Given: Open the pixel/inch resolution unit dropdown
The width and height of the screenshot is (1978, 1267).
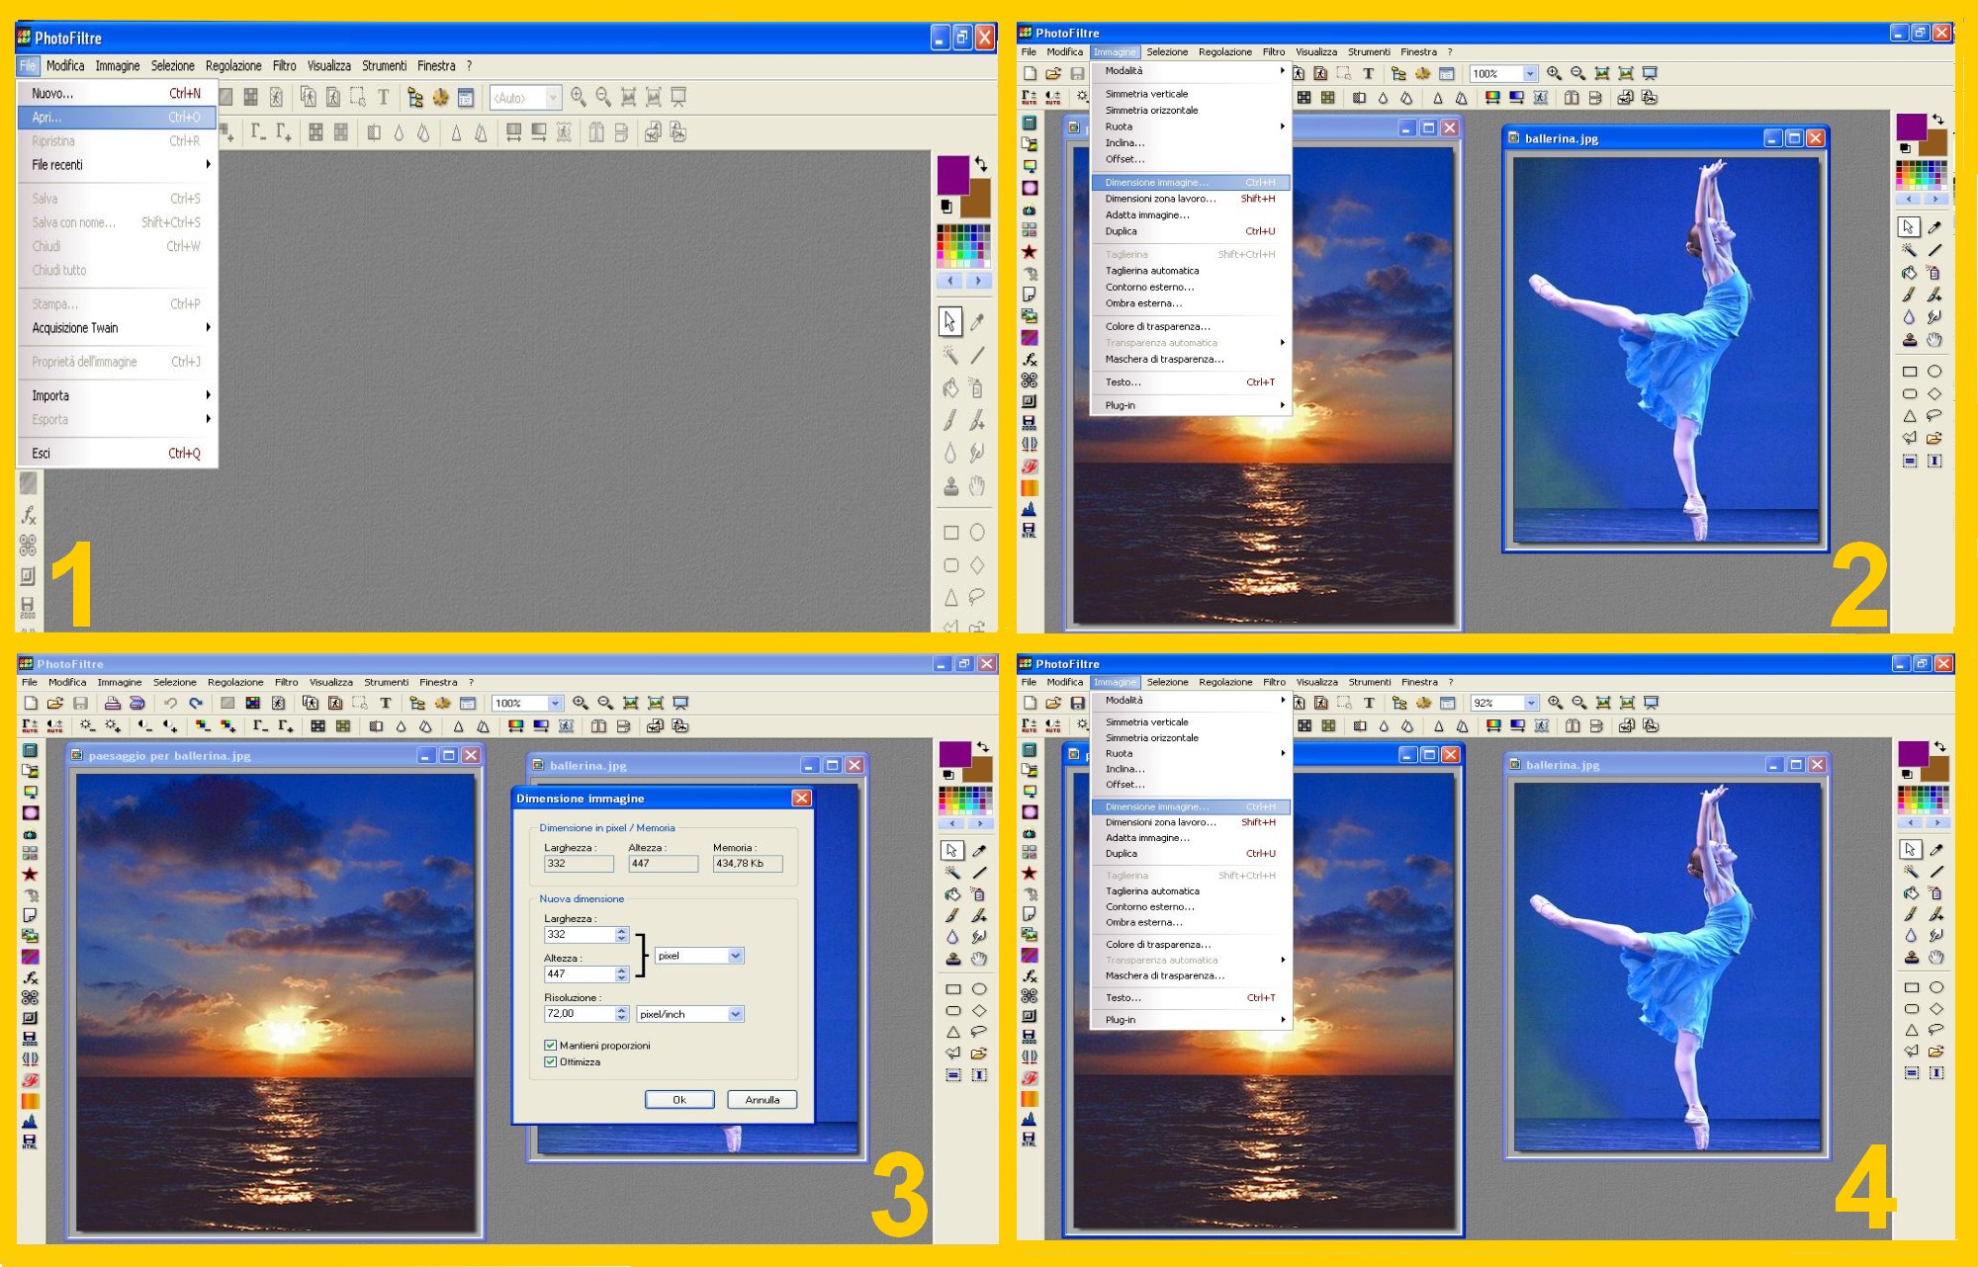Looking at the screenshot, I should click(x=735, y=1014).
